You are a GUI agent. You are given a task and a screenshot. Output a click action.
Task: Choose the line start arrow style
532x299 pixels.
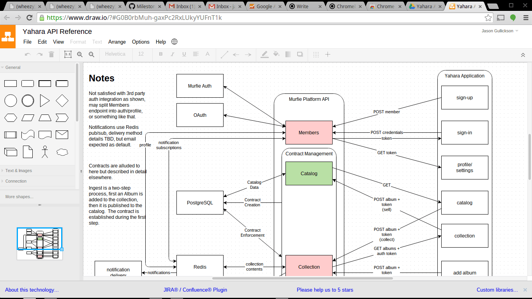point(236,55)
